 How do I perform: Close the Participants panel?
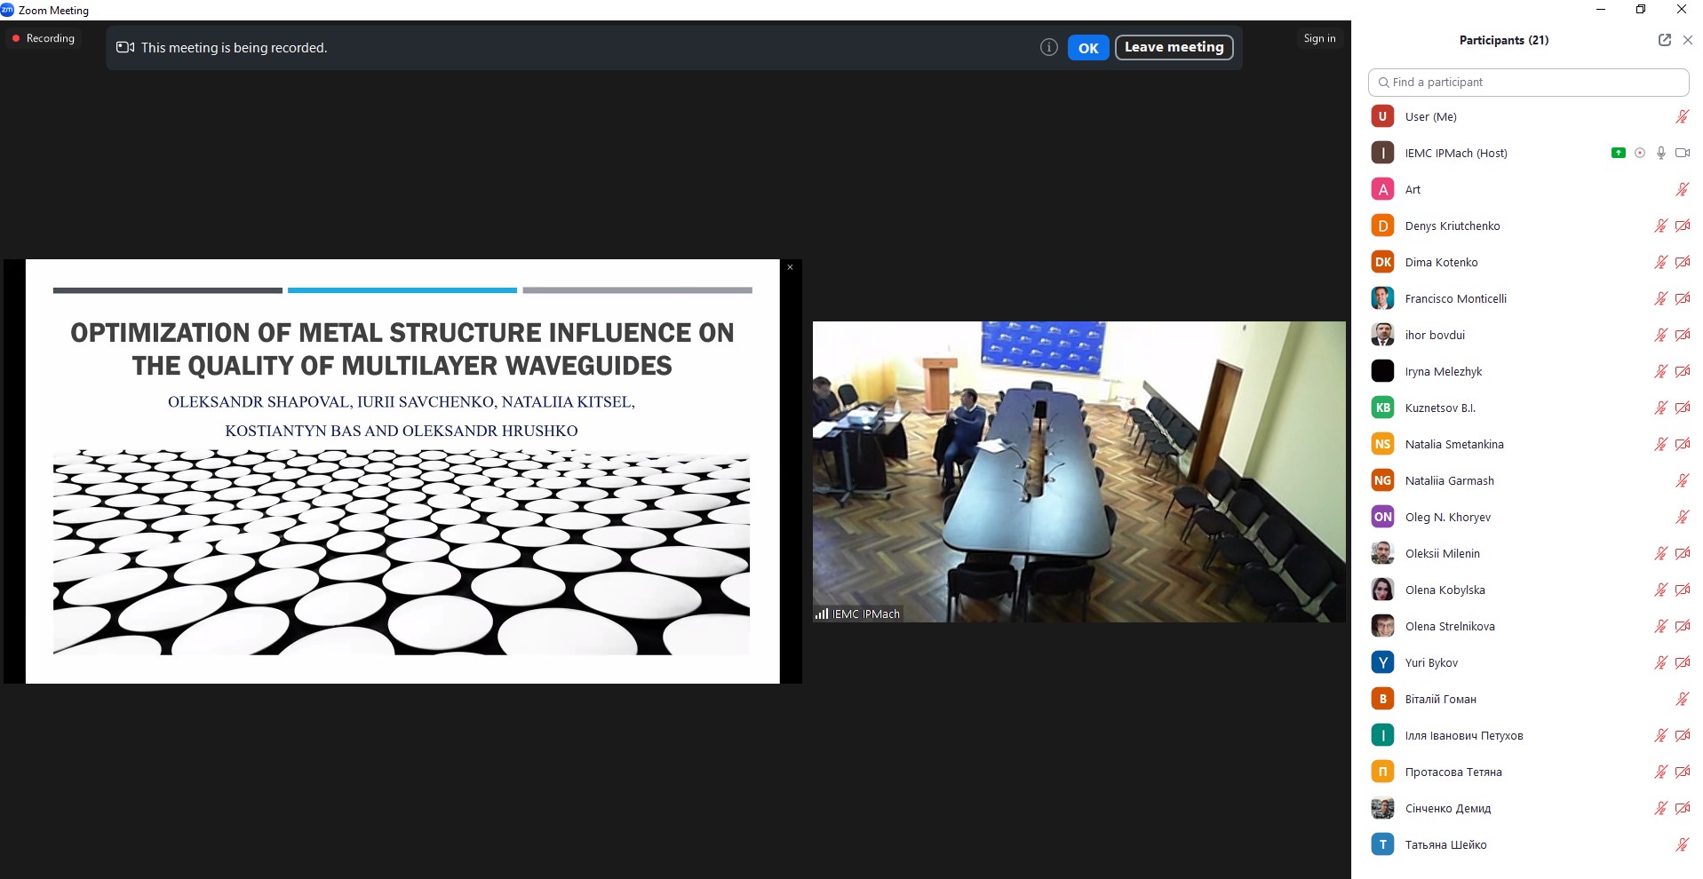pyautogui.click(x=1688, y=40)
